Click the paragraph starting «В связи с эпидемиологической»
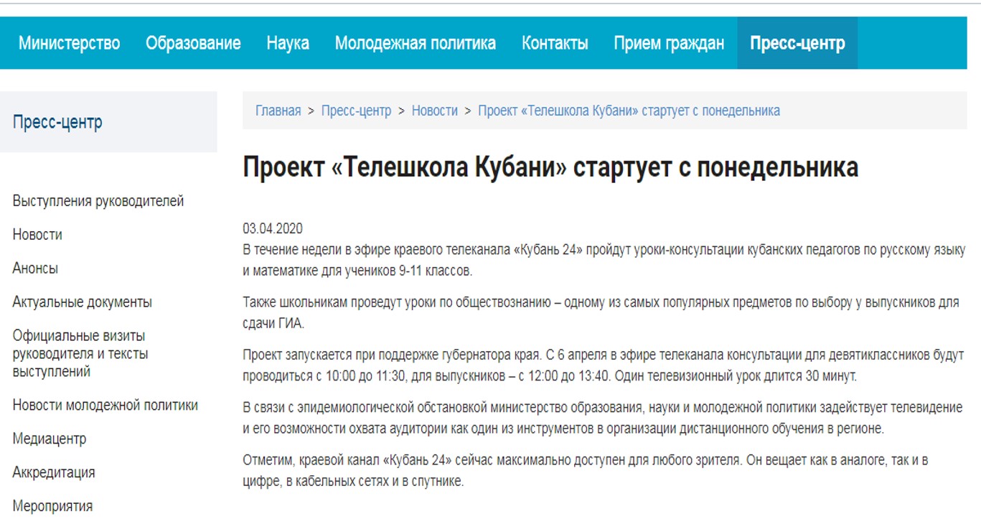981x519 pixels. 603,418
